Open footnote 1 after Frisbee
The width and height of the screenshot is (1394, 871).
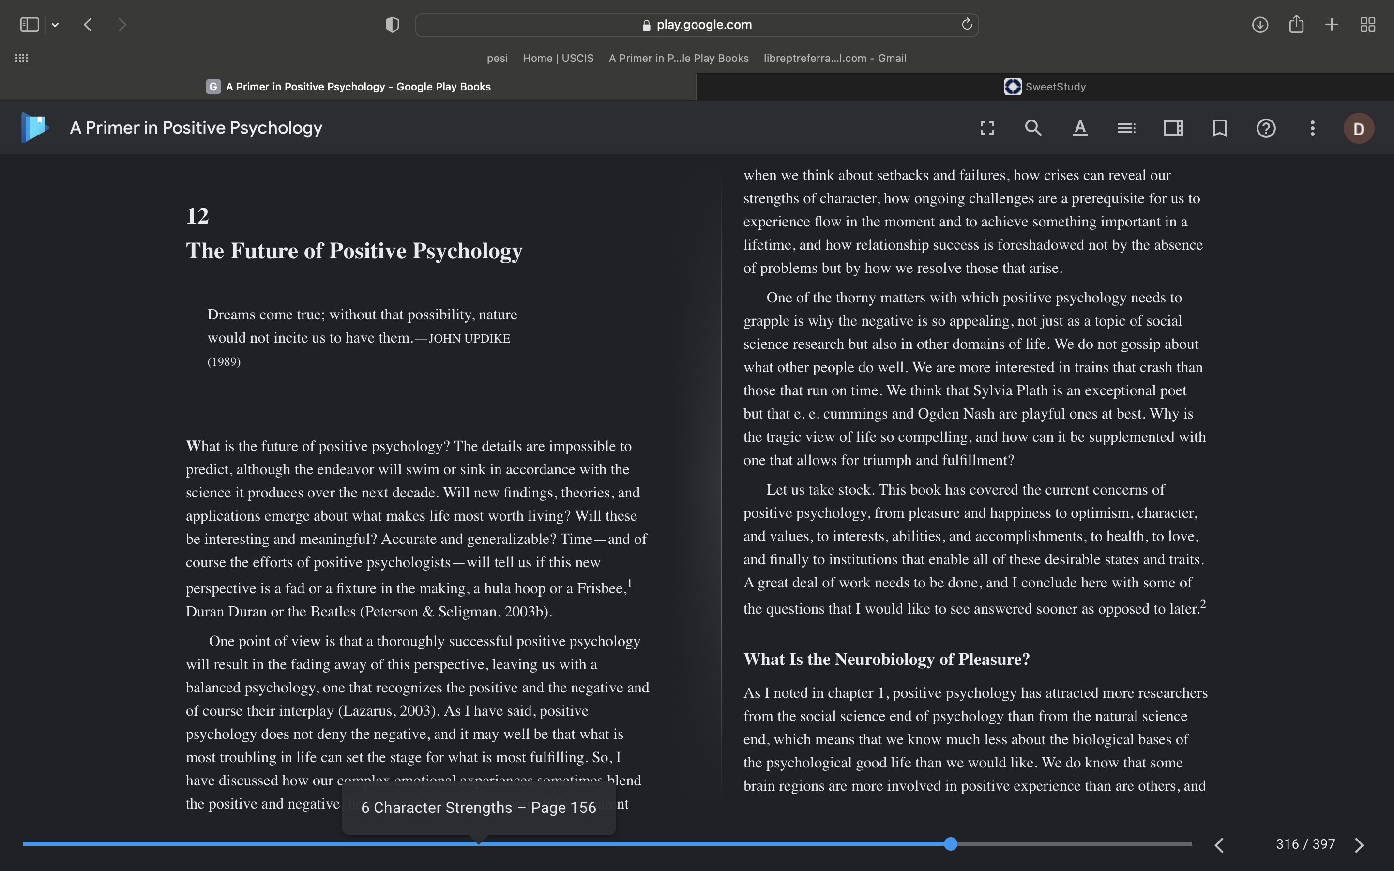[630, 583]
